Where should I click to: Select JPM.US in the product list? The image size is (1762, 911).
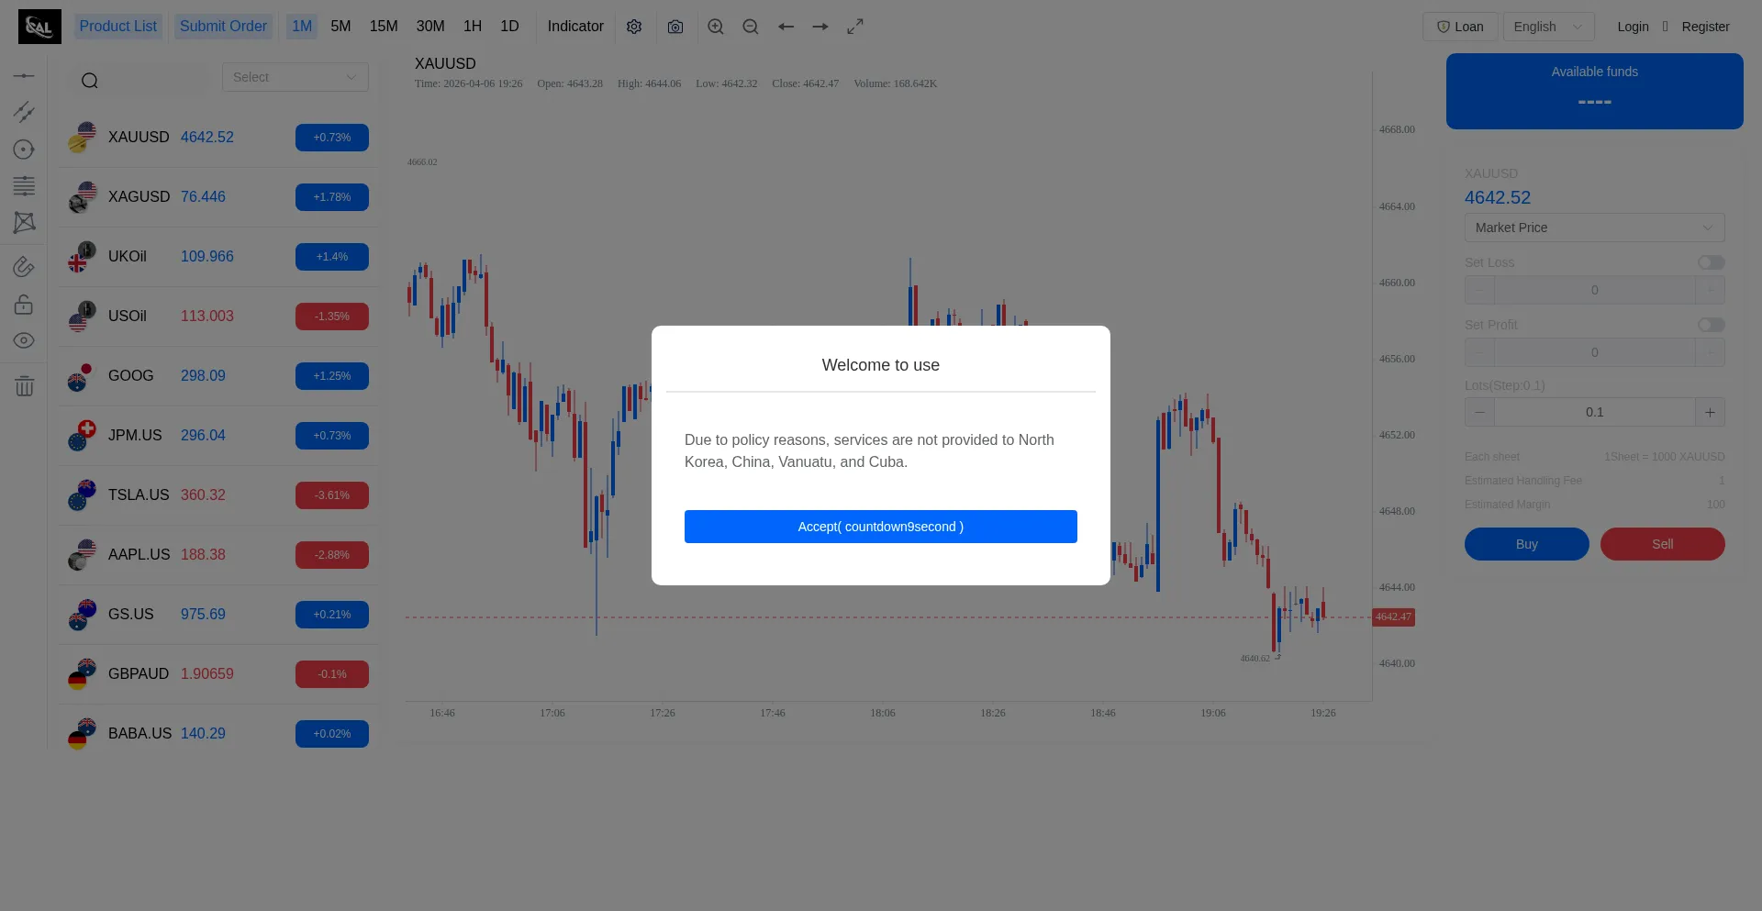(218, 436)
